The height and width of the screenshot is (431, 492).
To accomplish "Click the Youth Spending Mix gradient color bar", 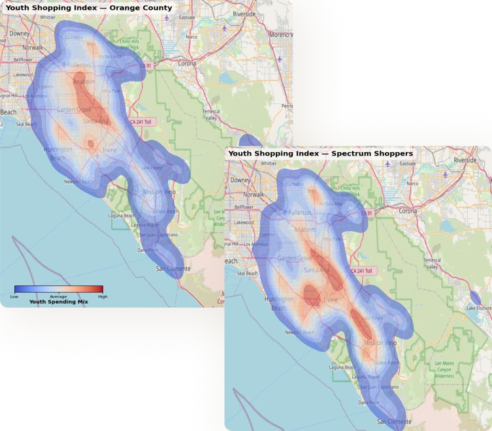I will click(x=59, y=289).
